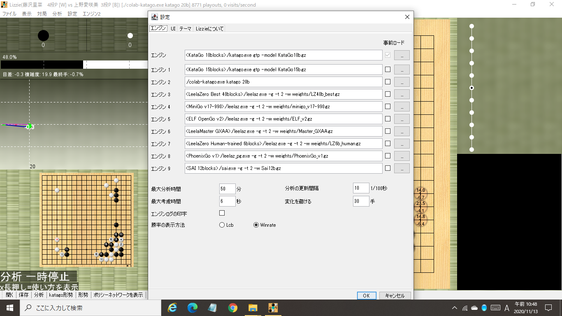Browse file for エンジン 6

point(402,131)
